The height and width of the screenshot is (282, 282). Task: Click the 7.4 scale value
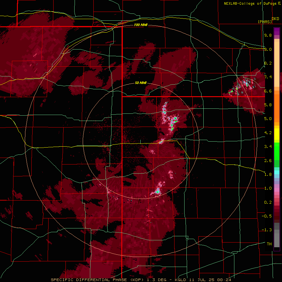click(268, 77)
